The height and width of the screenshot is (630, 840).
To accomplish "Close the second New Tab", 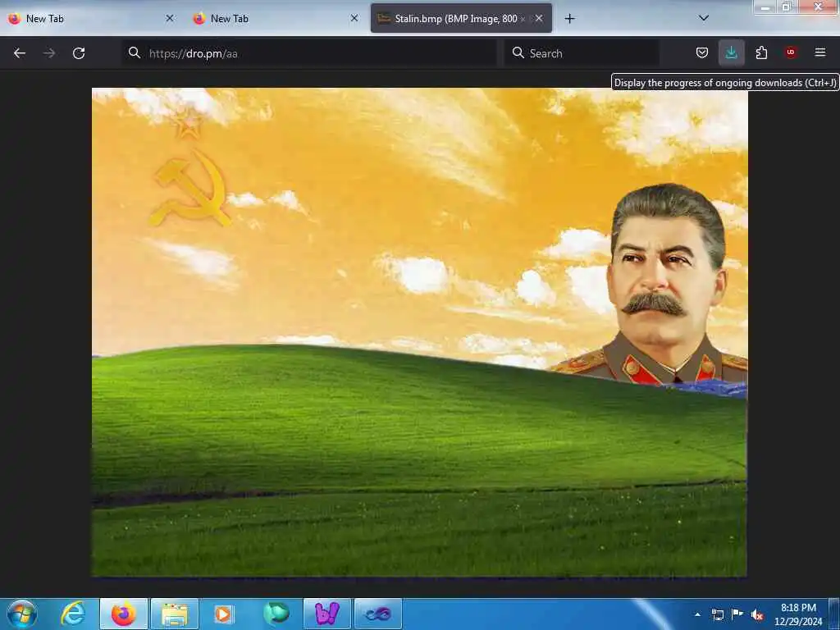I will point(354,18).
